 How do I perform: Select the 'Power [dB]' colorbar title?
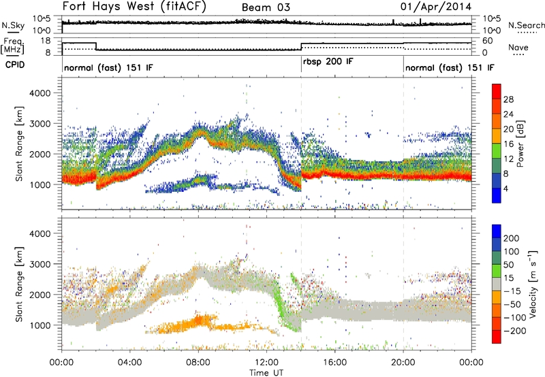pos(520,144)
